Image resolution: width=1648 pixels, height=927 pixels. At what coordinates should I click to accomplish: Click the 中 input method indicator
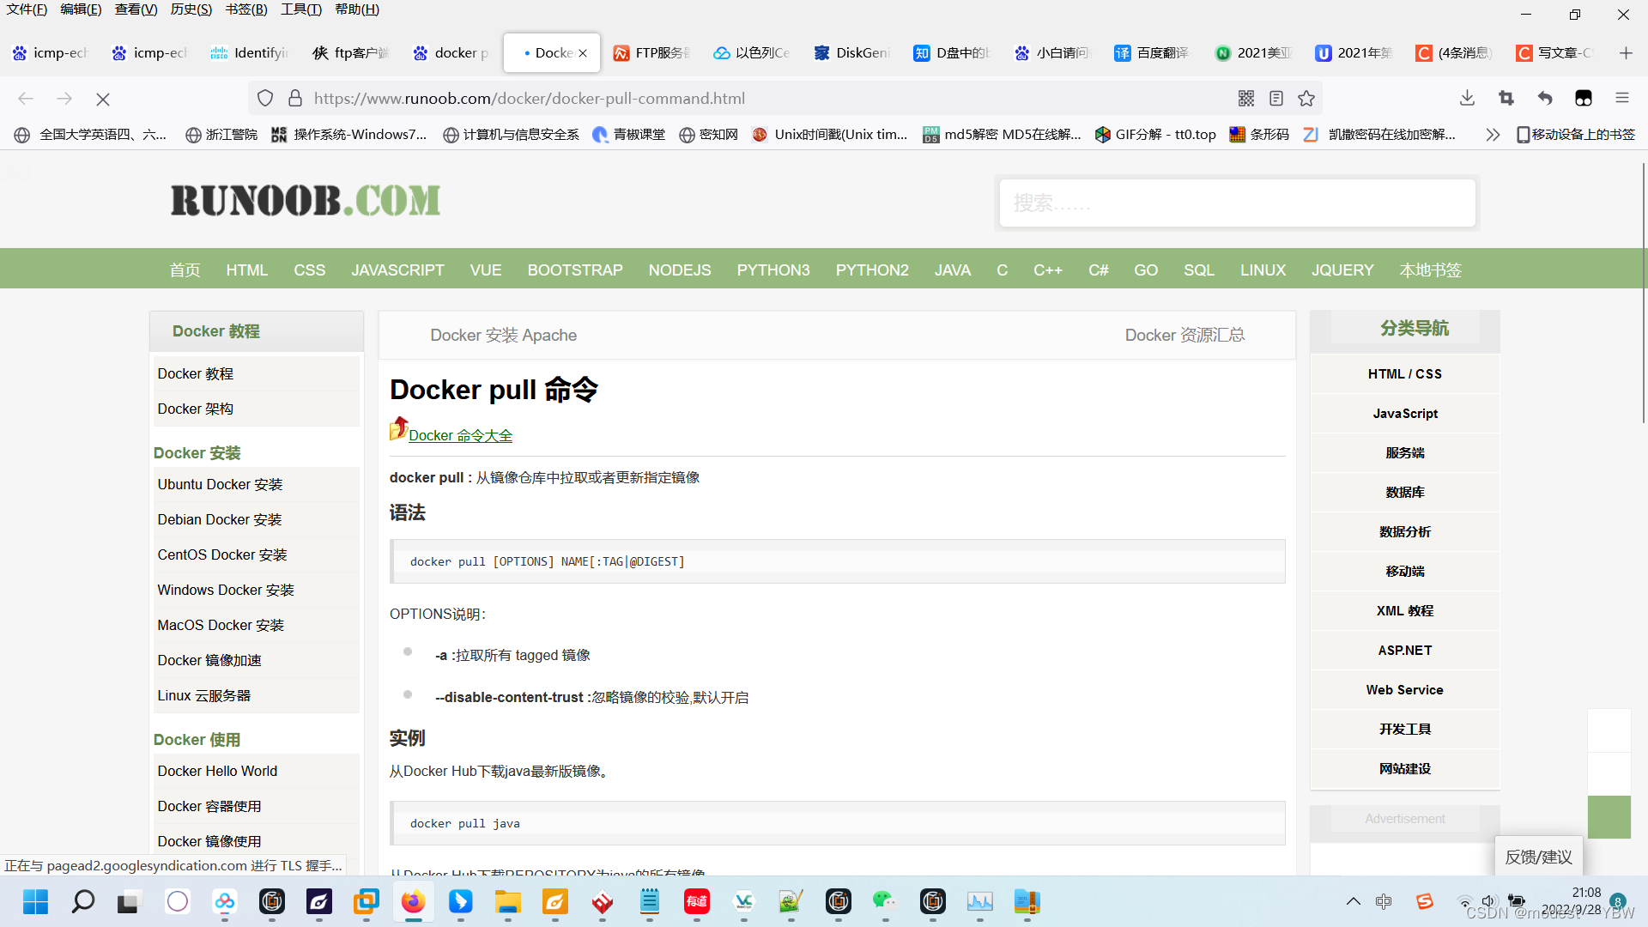(1384, 901)
